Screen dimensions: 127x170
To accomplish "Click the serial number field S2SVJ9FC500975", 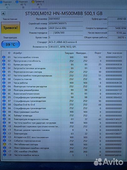I will (66, 24).
